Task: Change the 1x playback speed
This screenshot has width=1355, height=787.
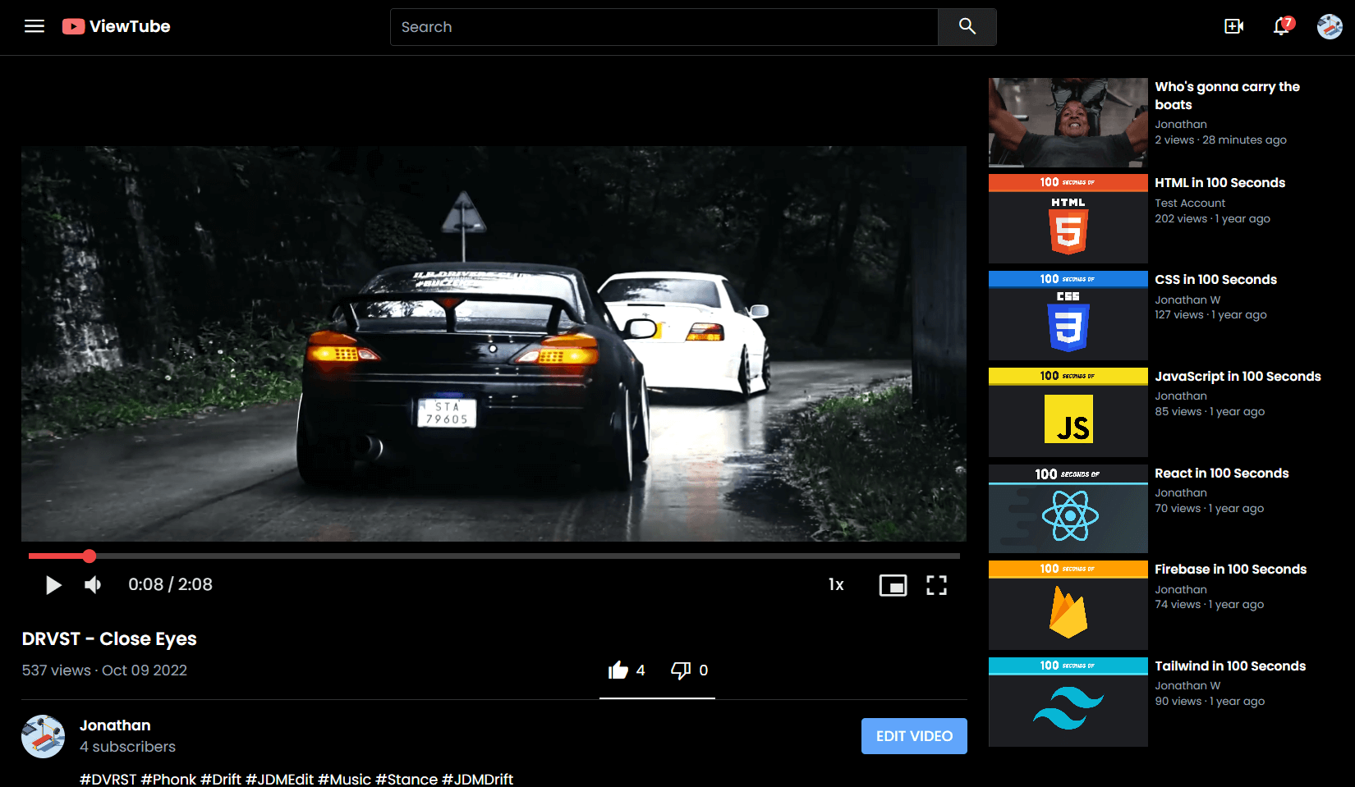Action: tap(836, 584)
